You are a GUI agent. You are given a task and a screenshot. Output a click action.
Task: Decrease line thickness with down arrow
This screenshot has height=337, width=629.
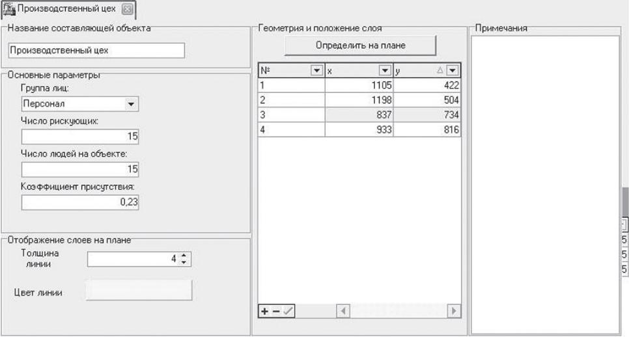184,262
